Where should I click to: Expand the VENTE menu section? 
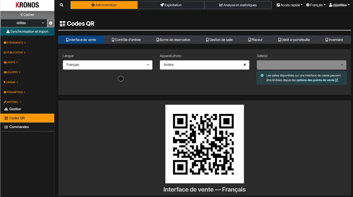pyautogui.click(x=11, y=62)
